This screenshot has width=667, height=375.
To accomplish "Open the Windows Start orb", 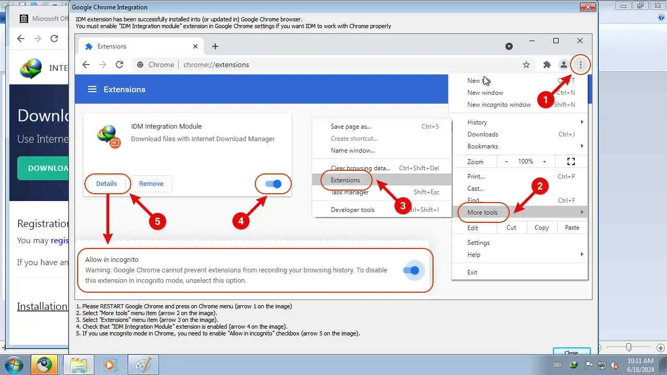I will point(14,365).
